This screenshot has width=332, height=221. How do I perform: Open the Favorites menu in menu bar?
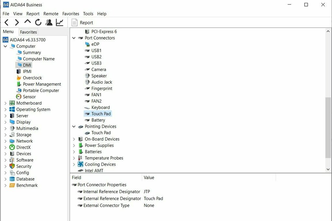pyautogui.click(x=71, y=14)
